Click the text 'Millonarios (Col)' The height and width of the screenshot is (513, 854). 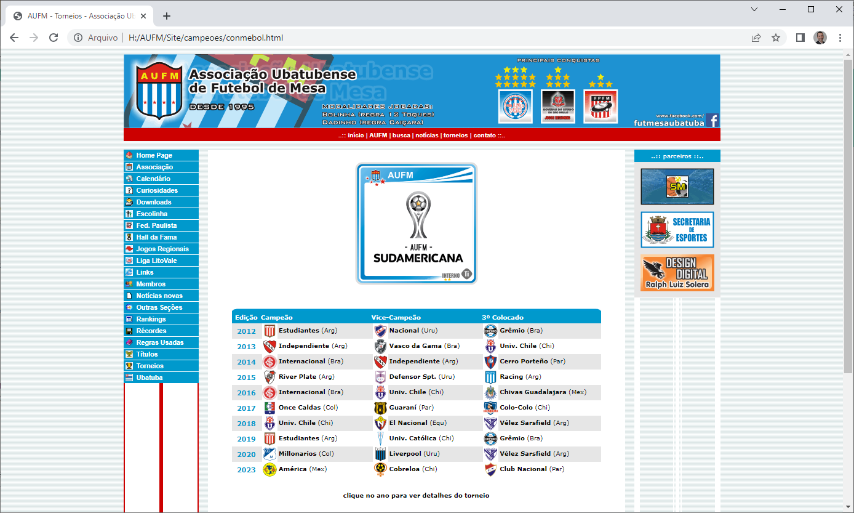tap(306, 454)
